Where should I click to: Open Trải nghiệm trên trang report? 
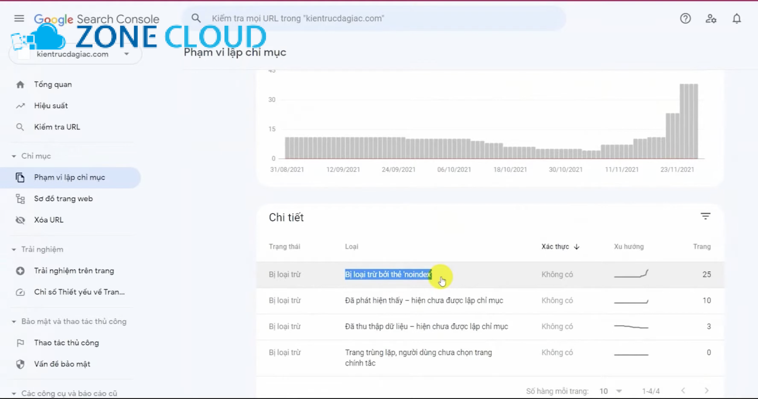tap(74, 271)
